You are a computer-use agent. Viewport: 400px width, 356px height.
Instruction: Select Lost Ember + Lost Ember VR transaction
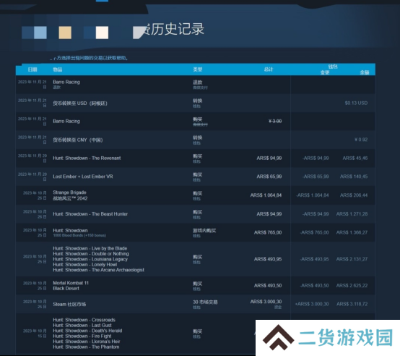point(196,177)
